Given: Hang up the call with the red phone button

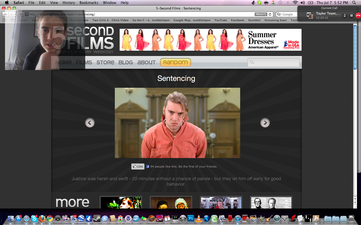Looking at the screenshot, I should [358, 15].
